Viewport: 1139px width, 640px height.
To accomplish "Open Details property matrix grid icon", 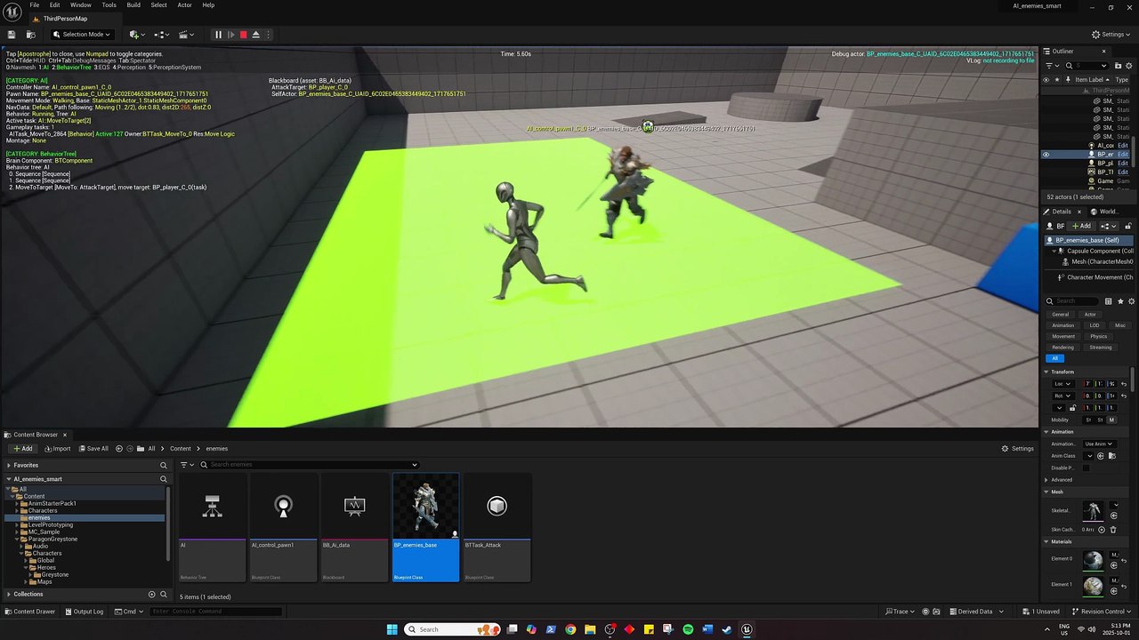I will pyautogui.click(x=1108, y=301).
